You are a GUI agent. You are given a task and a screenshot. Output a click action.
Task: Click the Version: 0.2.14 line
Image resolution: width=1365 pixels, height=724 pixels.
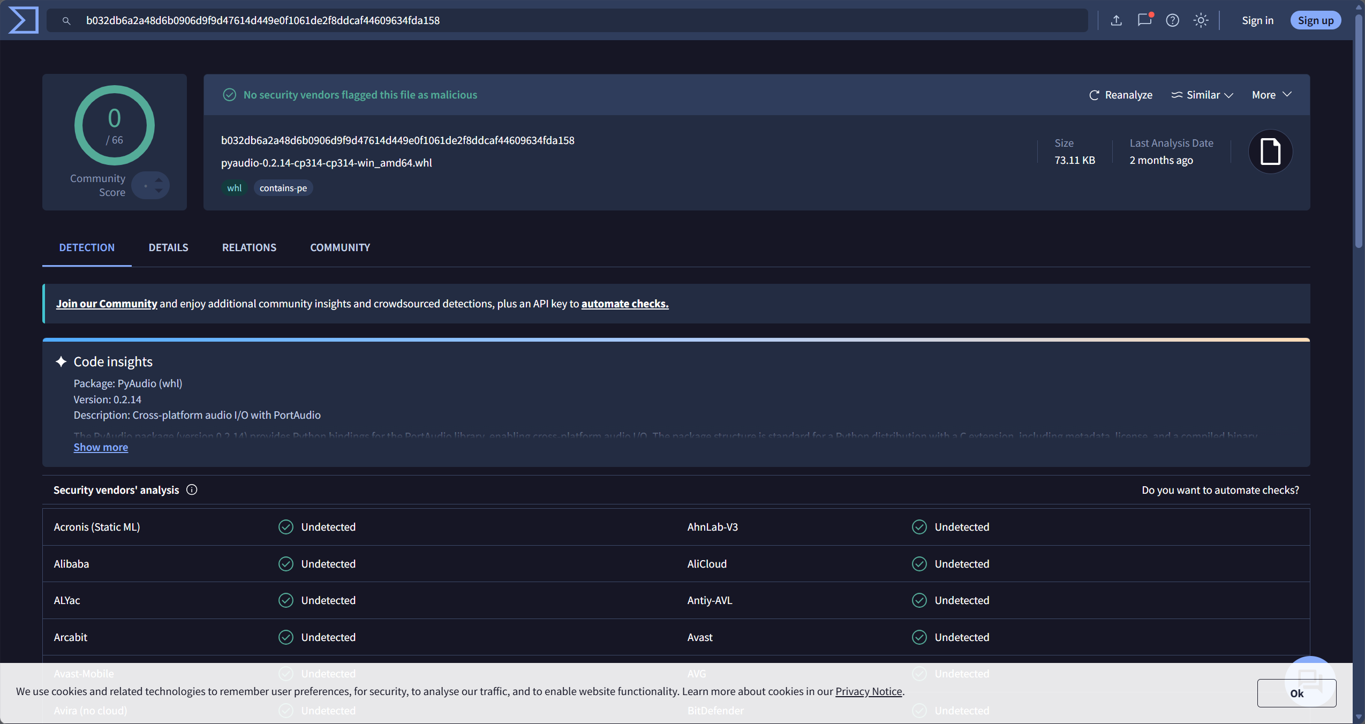108,399
